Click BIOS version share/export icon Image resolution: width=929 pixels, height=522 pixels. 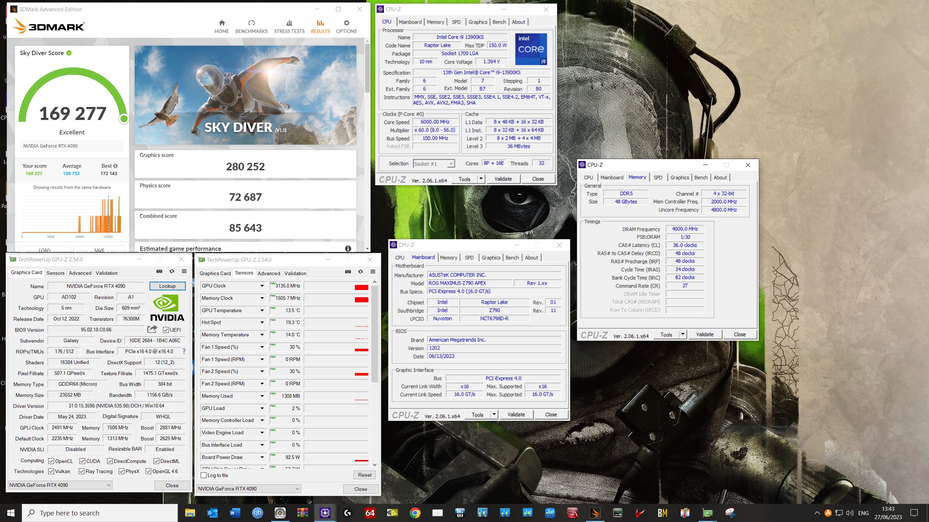pos(152,329)
